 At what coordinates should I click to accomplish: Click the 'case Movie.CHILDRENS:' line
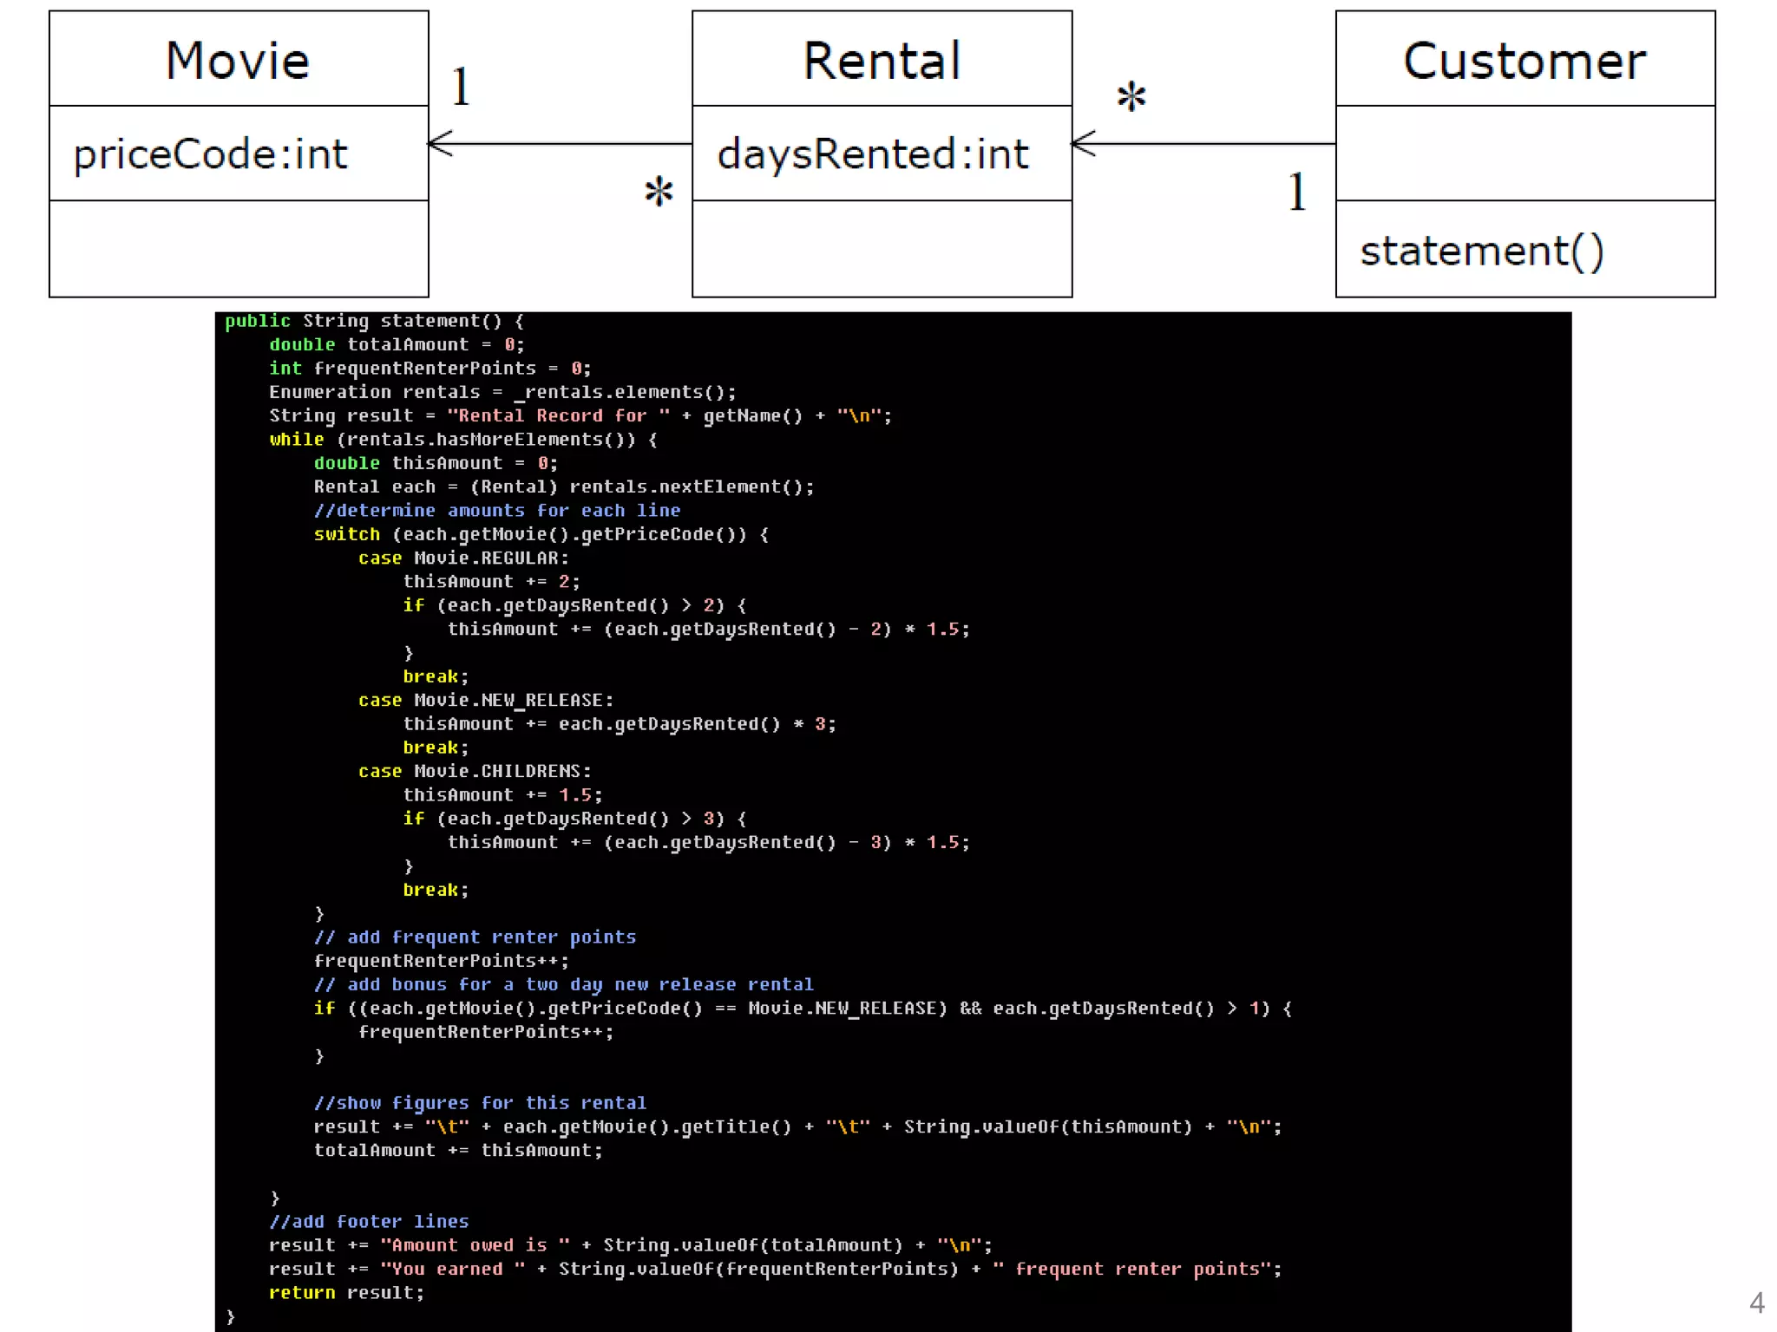click(475, 771)
